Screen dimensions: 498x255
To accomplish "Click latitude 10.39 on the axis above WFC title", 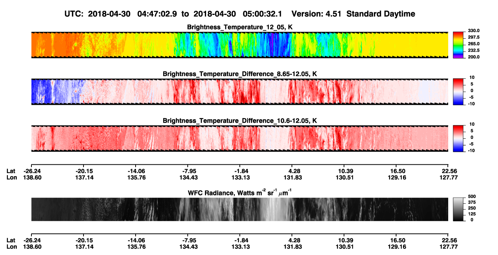I will click(x=345, y=171).
